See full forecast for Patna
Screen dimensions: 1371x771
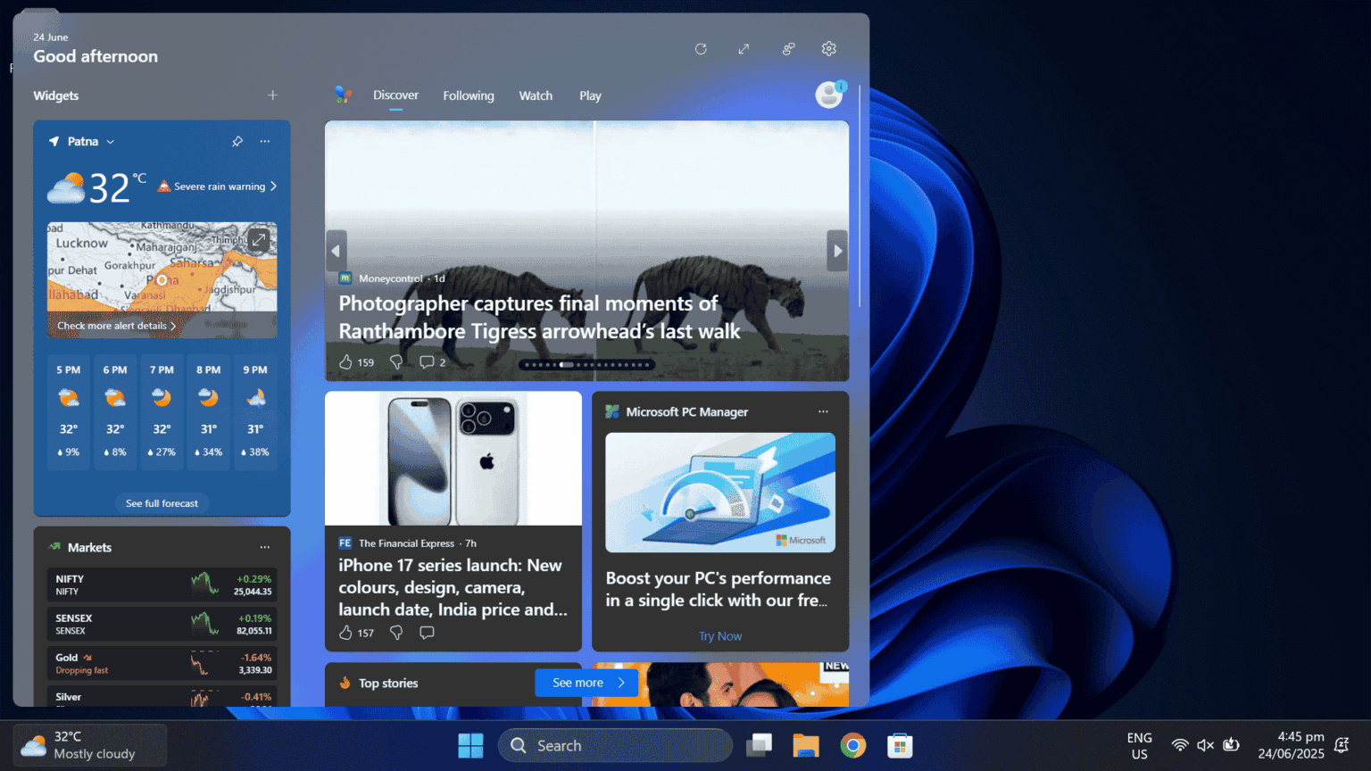(x=162, y=502)
